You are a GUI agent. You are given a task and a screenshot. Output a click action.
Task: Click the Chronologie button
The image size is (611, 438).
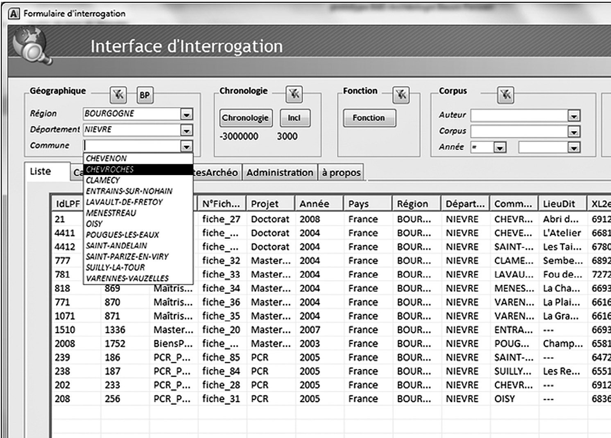coord(246,118)
